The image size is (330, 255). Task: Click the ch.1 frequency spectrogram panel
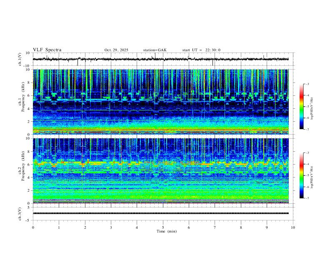pyautogui.click(x=161, y=102)
